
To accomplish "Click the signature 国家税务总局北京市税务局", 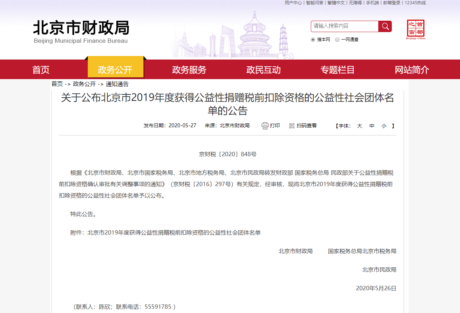I will point(362,251).
